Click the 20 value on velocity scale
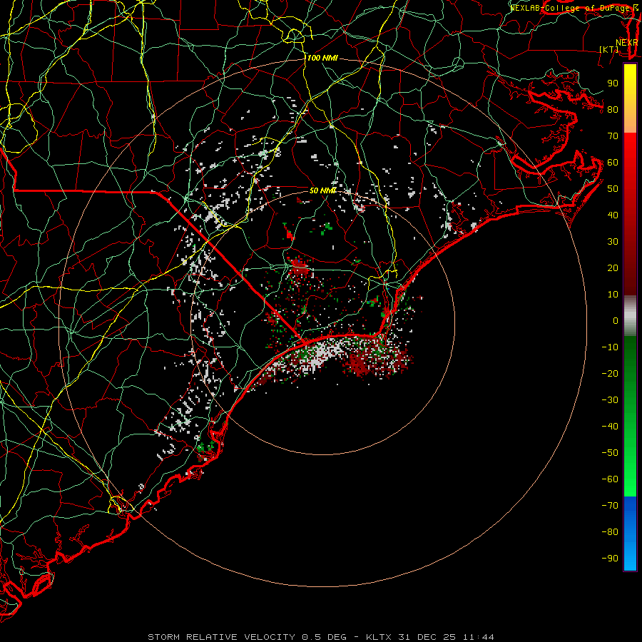The height and width of the screenshot is (642, 642). [x=613, y=267]
